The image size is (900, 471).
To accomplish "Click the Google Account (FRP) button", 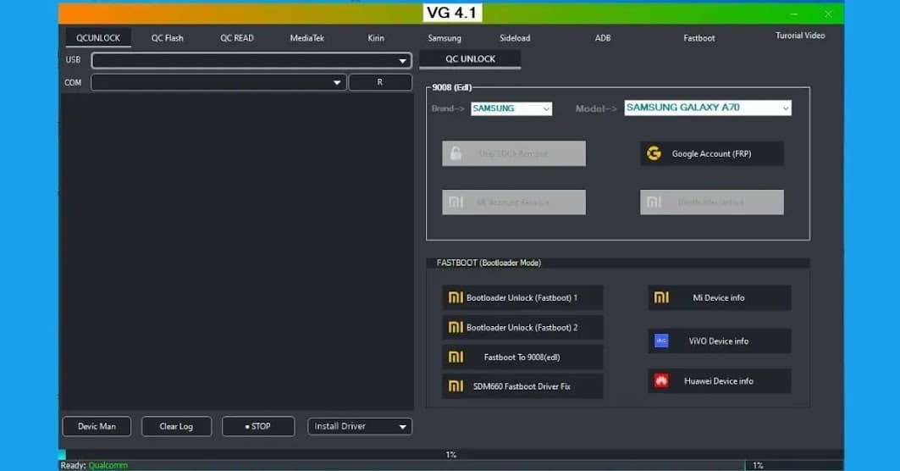I will coord(712,153).
